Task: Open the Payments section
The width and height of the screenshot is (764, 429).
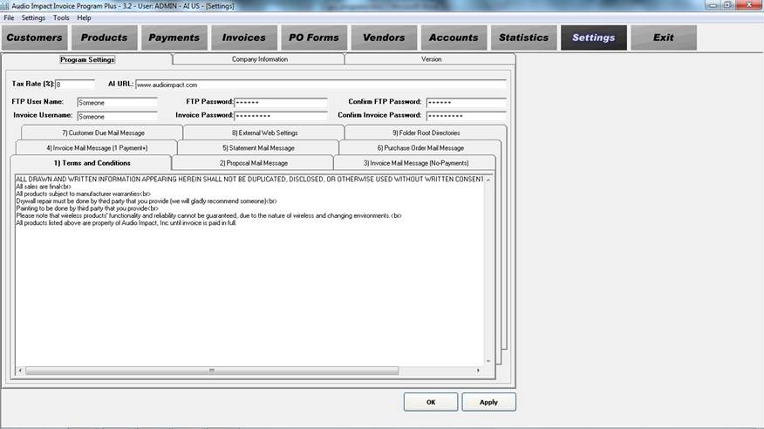Action: (x=174, y=37)
